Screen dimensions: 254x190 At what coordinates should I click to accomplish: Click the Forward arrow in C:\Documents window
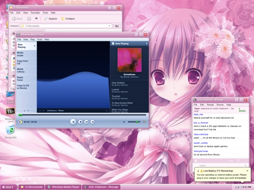coord(29,19)
